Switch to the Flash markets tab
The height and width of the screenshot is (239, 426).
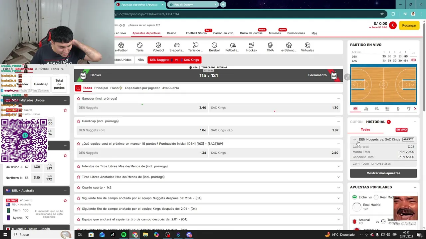(x=116, y=88)
